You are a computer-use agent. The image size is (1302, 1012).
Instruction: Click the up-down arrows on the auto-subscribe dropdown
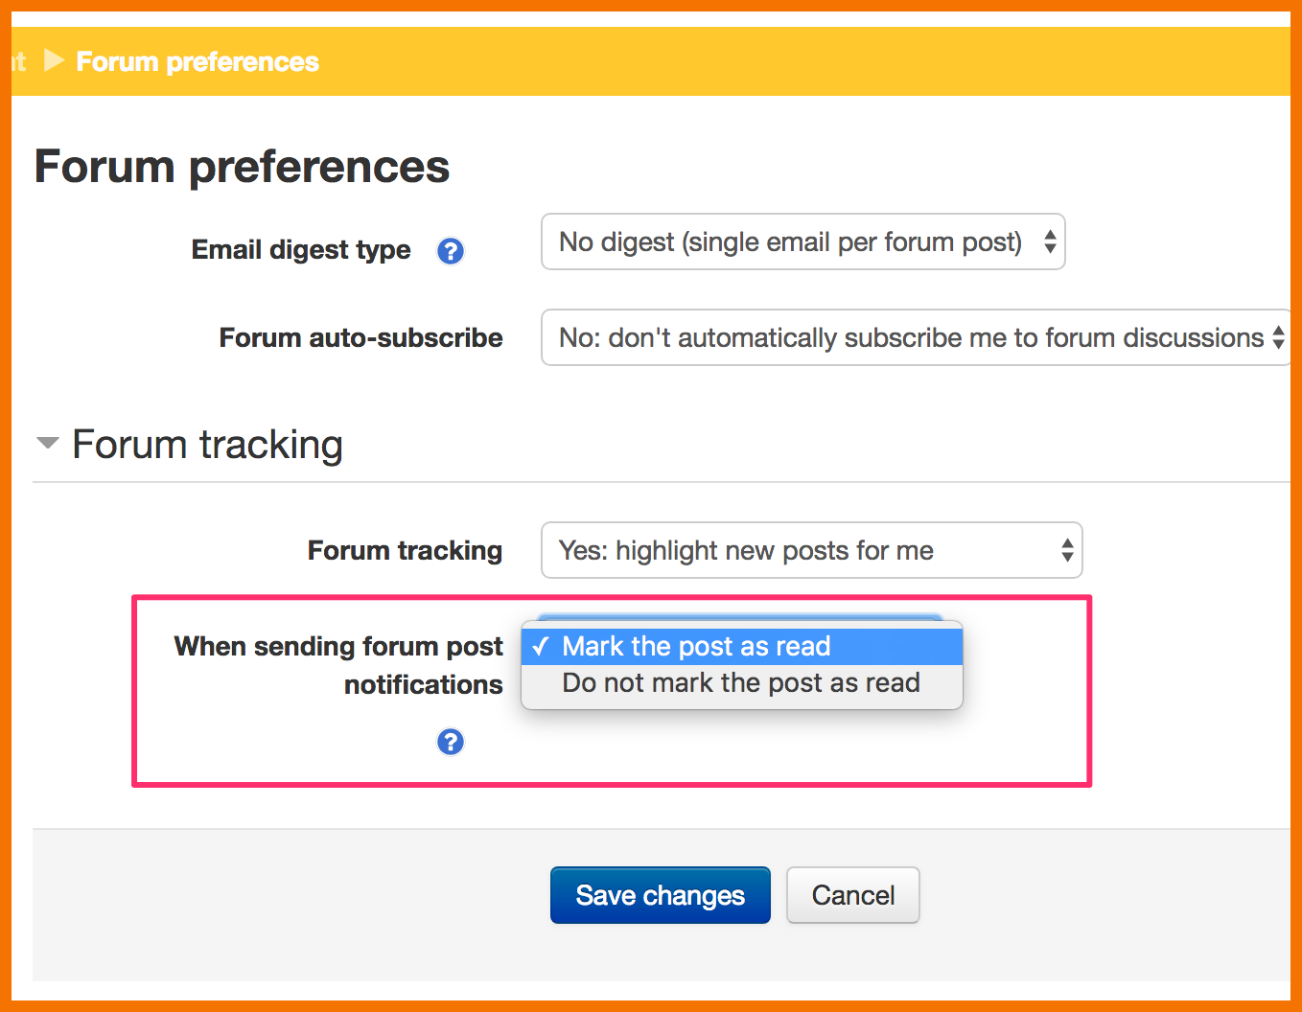tap(1278, 337)
